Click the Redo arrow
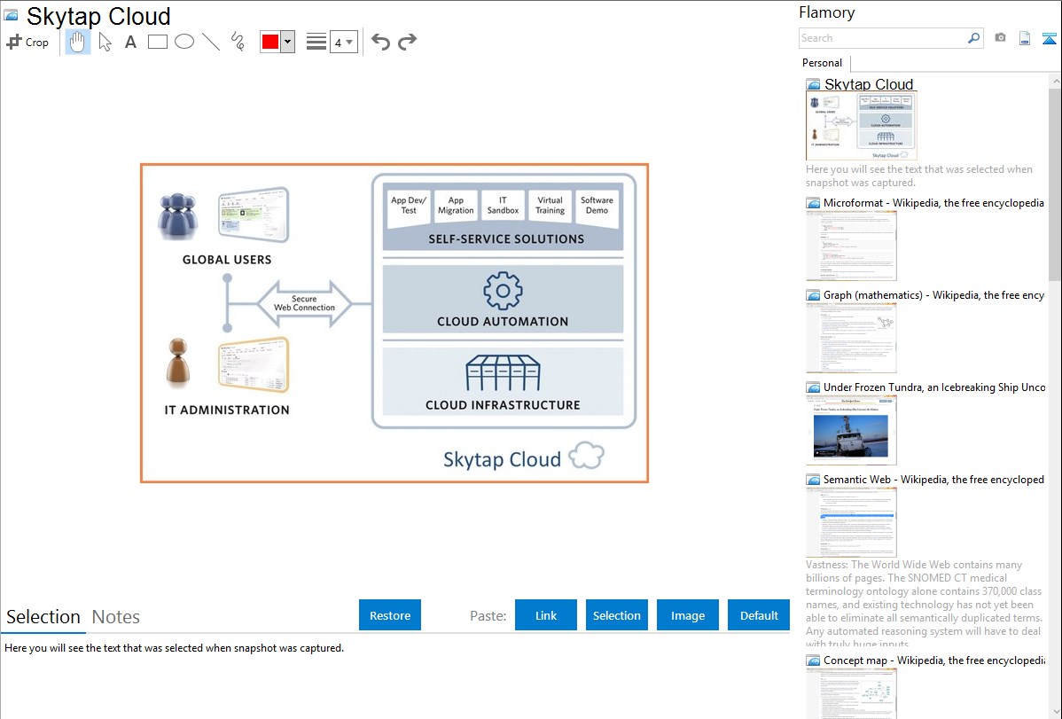Image resolution: width=1062 pixels, height=719 pixels. coord(407,41)
